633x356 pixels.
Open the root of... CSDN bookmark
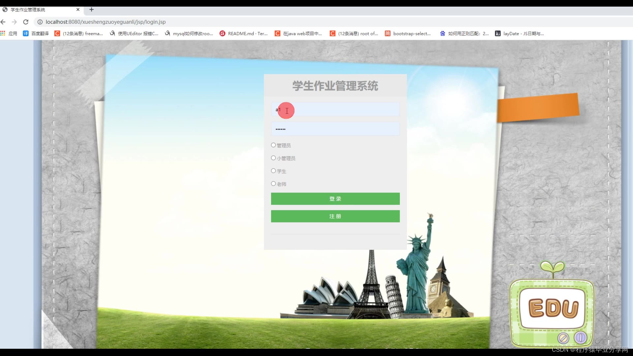coord(354,33)
